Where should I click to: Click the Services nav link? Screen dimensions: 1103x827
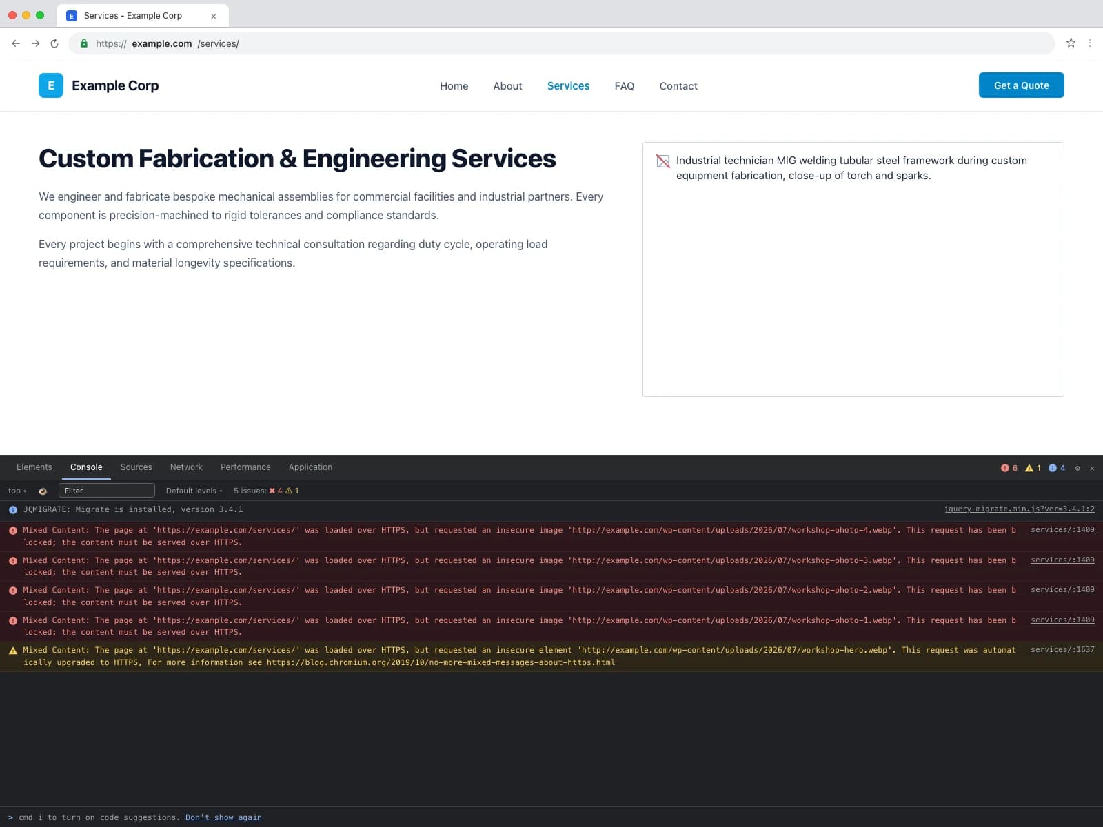pos(568,86)
